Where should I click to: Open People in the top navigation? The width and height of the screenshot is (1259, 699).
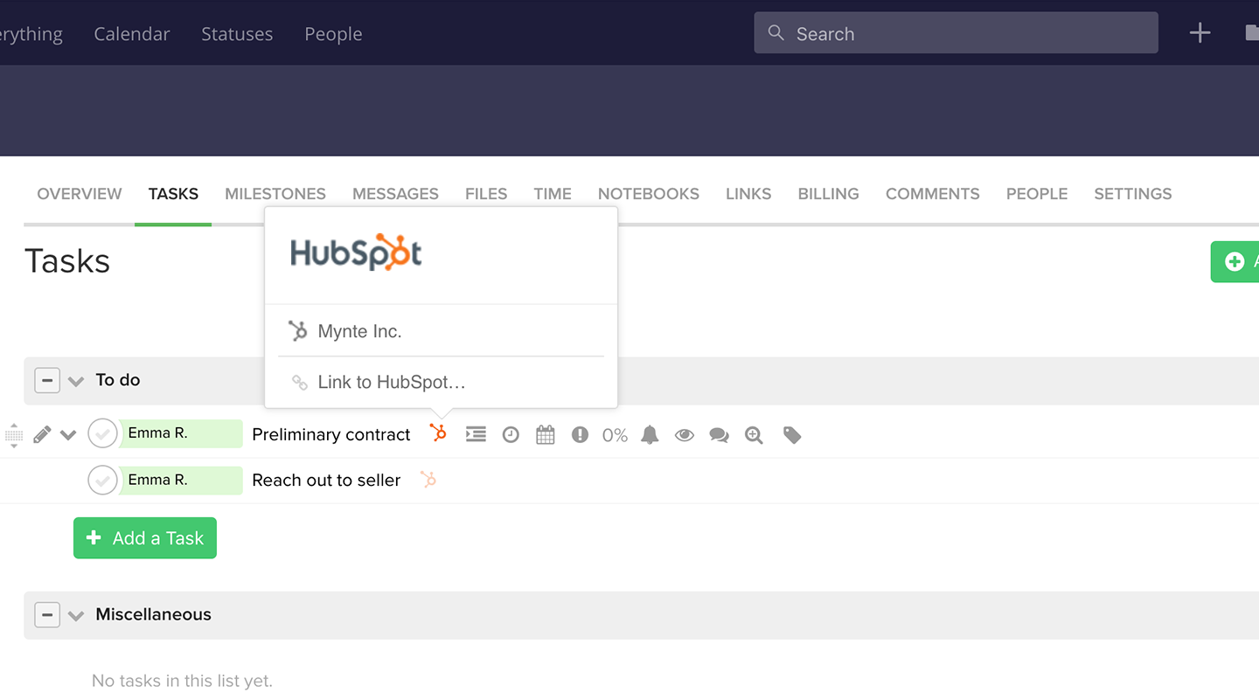tap(333, 33)
